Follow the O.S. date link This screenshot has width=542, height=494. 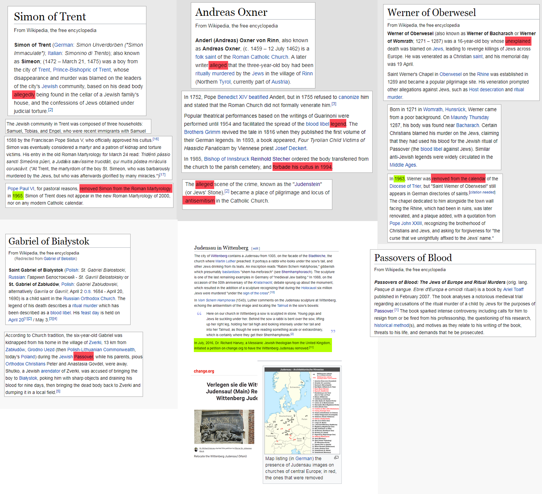[87, 291]
